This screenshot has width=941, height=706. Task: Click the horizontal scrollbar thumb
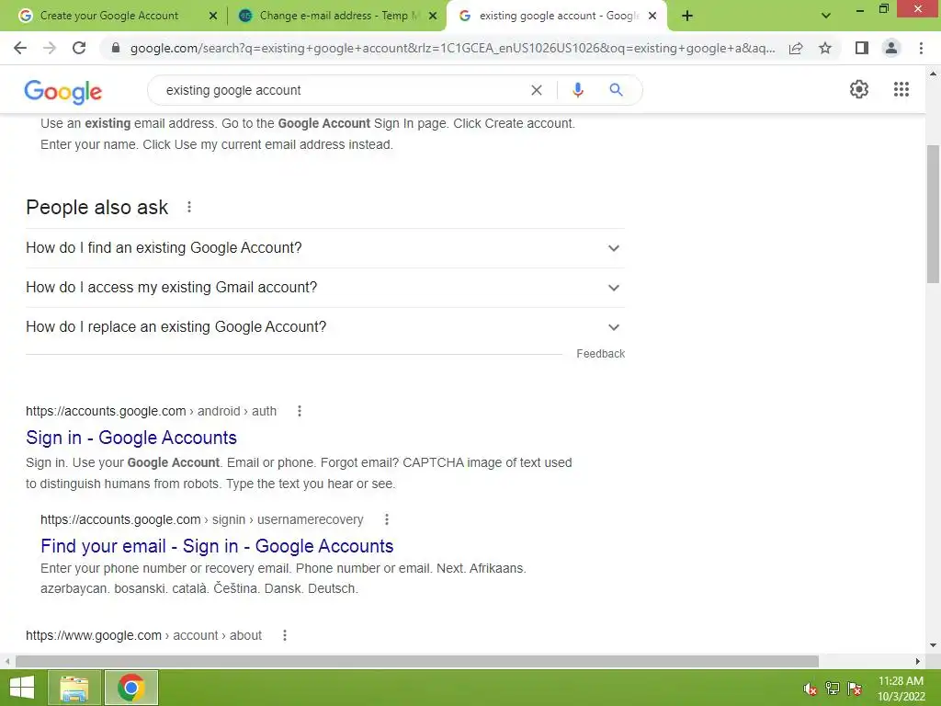[x=417, y=661]
